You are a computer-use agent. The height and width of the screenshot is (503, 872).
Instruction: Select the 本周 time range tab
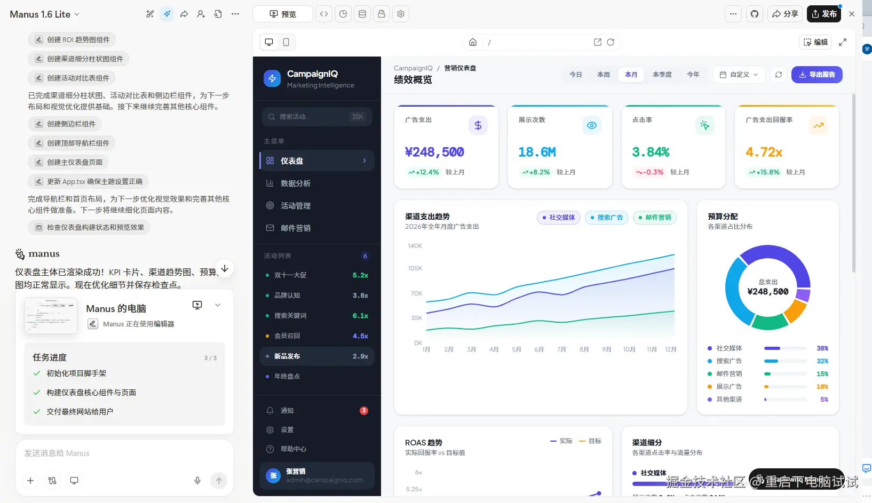tap(604, 75)
